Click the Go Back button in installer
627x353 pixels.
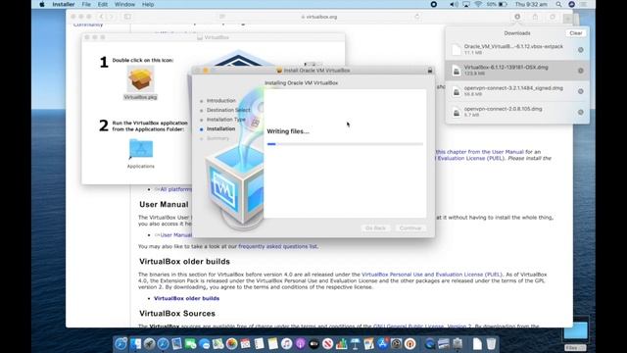coord(375,228)
